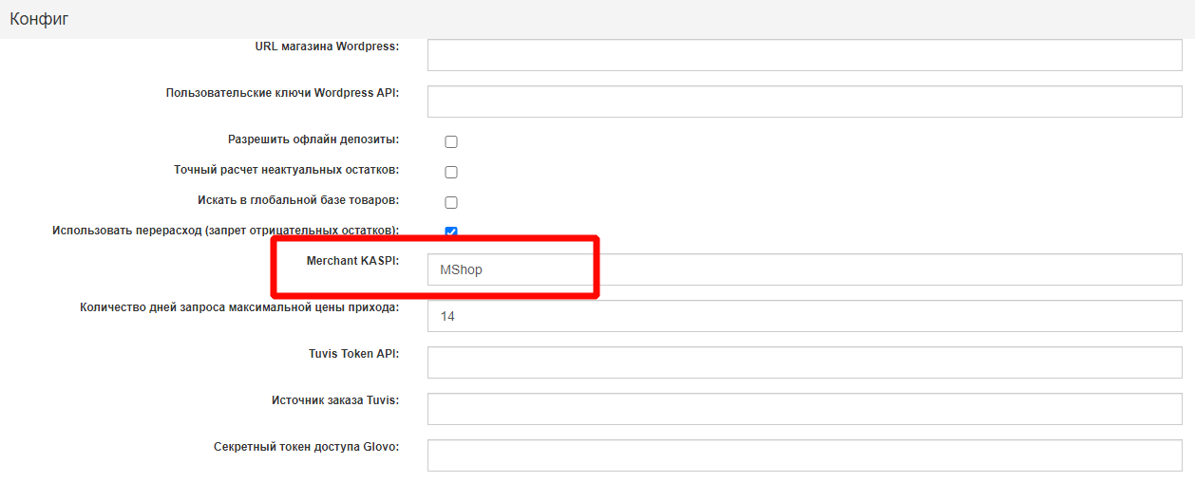1195x482 pixels.
Task: Click the Источник заказа Tuvis label
Action: click(334, 399)
